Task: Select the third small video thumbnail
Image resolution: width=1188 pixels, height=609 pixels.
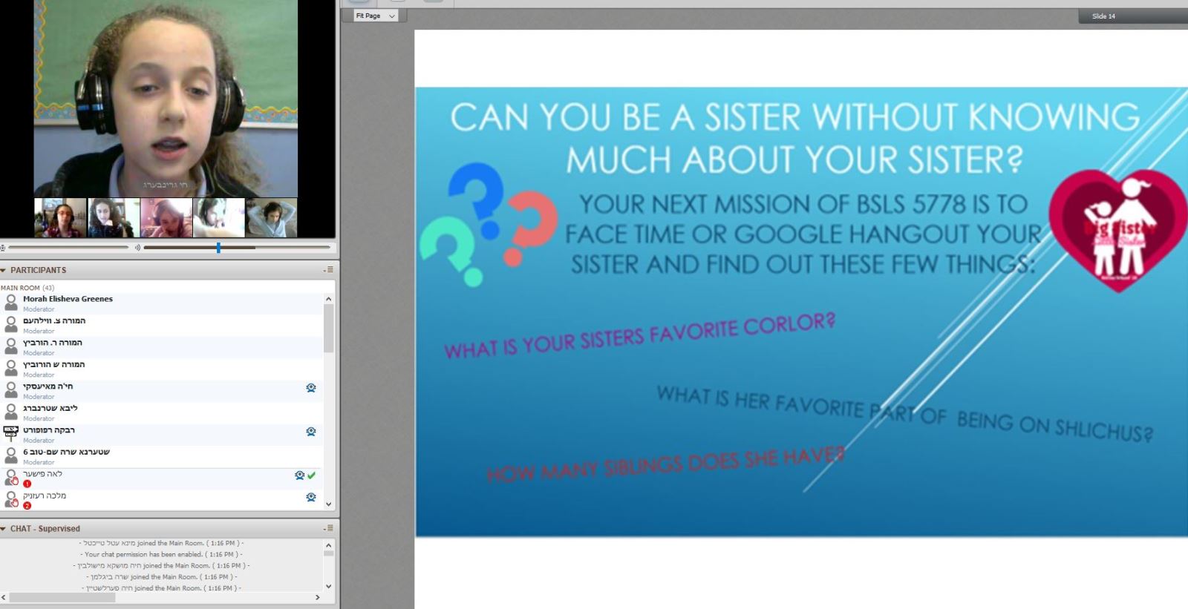Action: pos(166,217)
